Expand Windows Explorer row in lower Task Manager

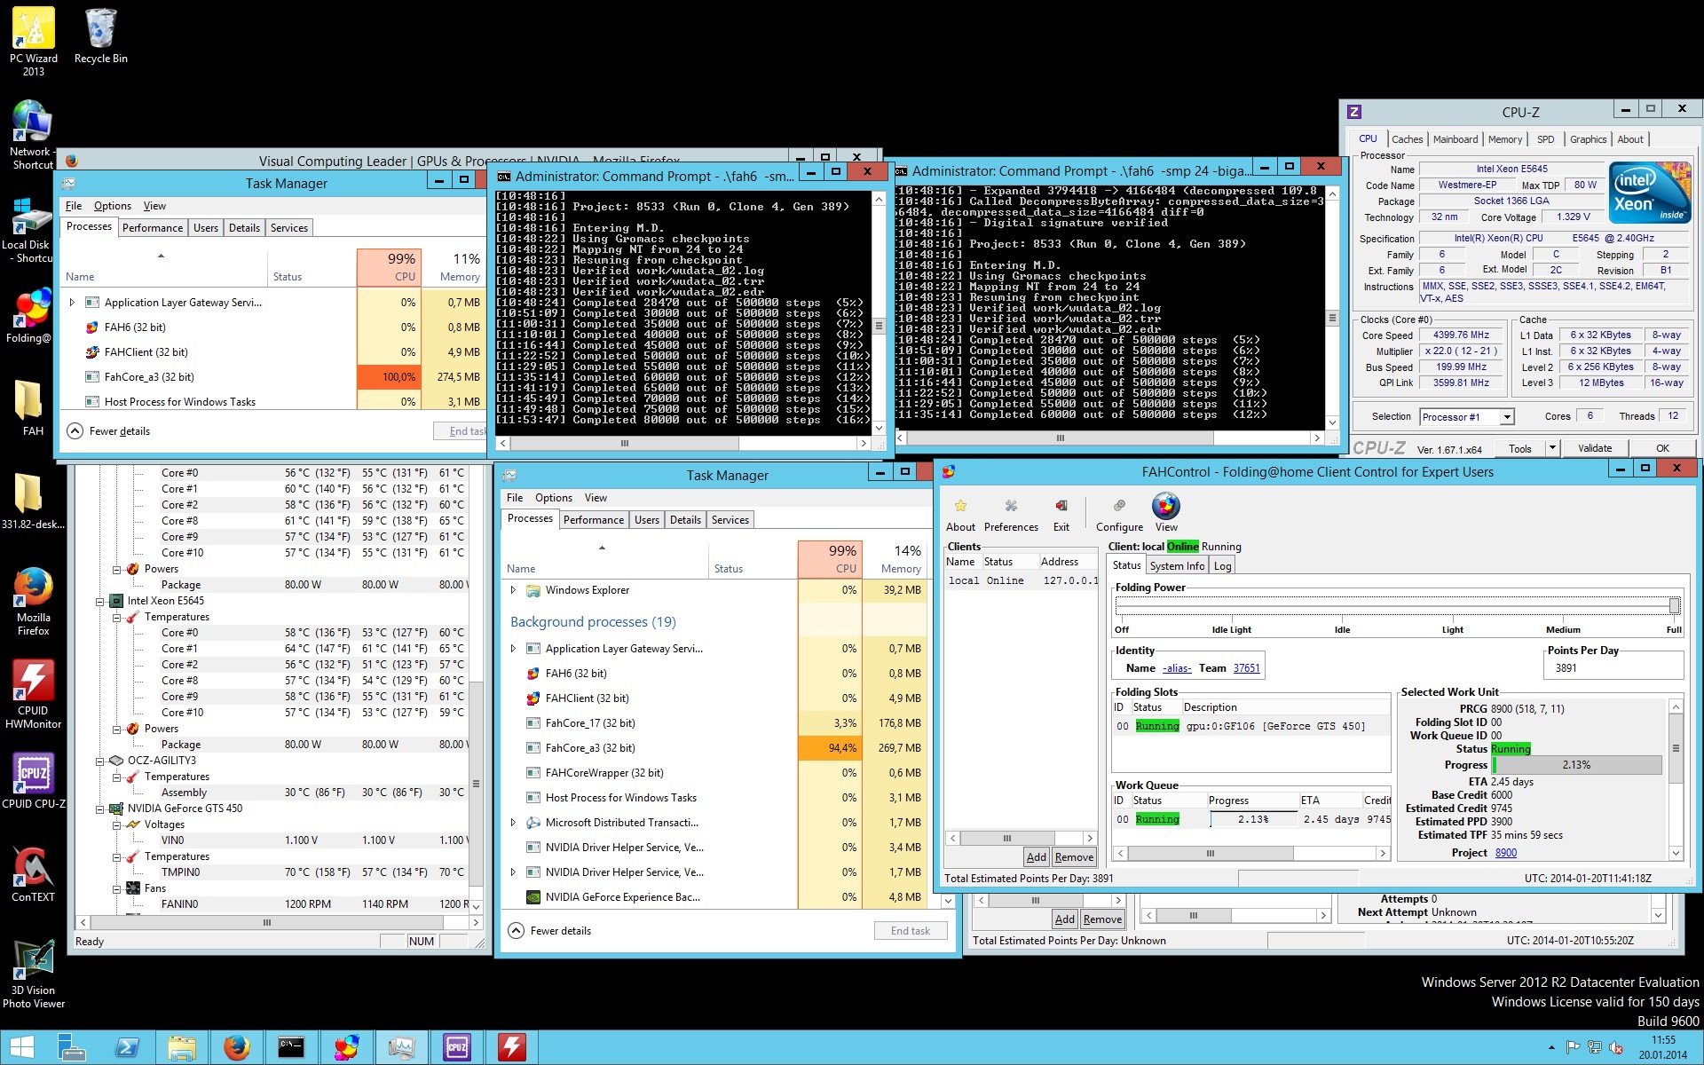tap(513, 590)
